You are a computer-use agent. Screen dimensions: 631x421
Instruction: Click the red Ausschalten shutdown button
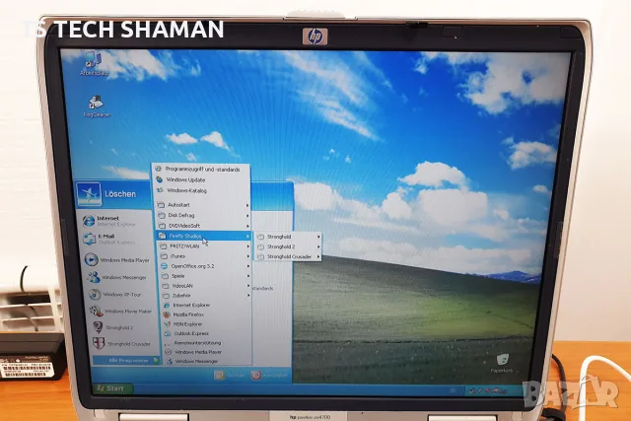[269, 375]
